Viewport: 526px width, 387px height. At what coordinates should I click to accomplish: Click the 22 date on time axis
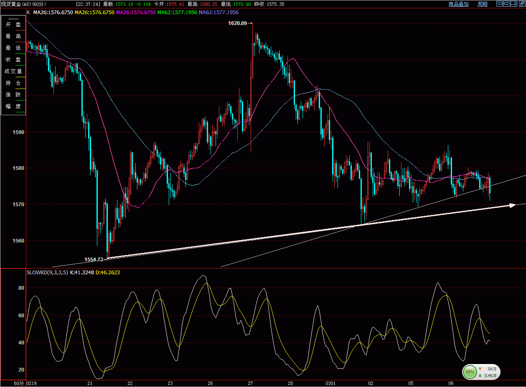130,383
